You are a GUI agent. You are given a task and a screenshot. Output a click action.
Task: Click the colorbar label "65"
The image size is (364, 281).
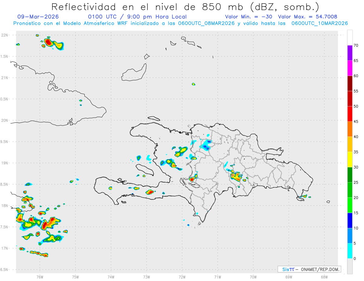[x=356, y=61]
